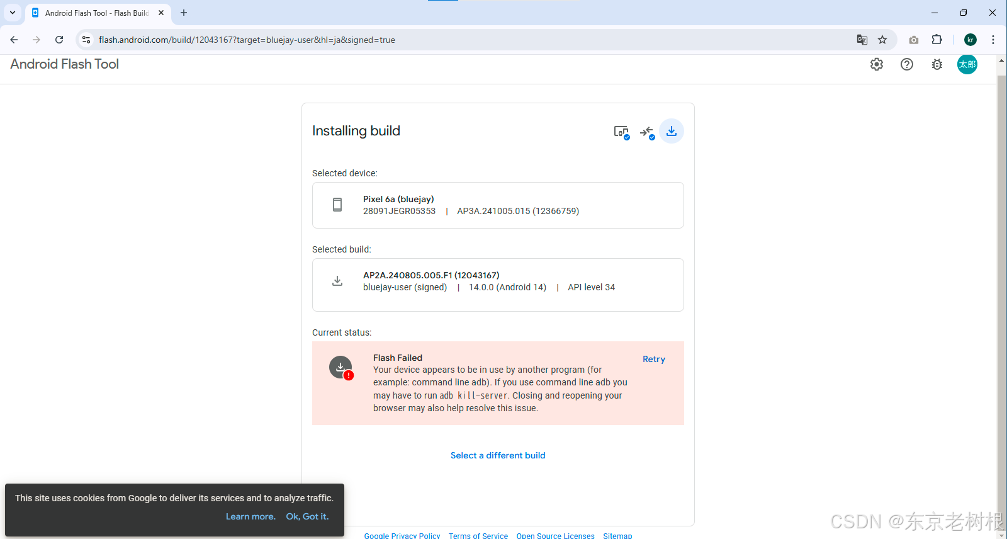Click the API level 34 text
Screen dimensions: 1007x539
[x=591, y=287]
